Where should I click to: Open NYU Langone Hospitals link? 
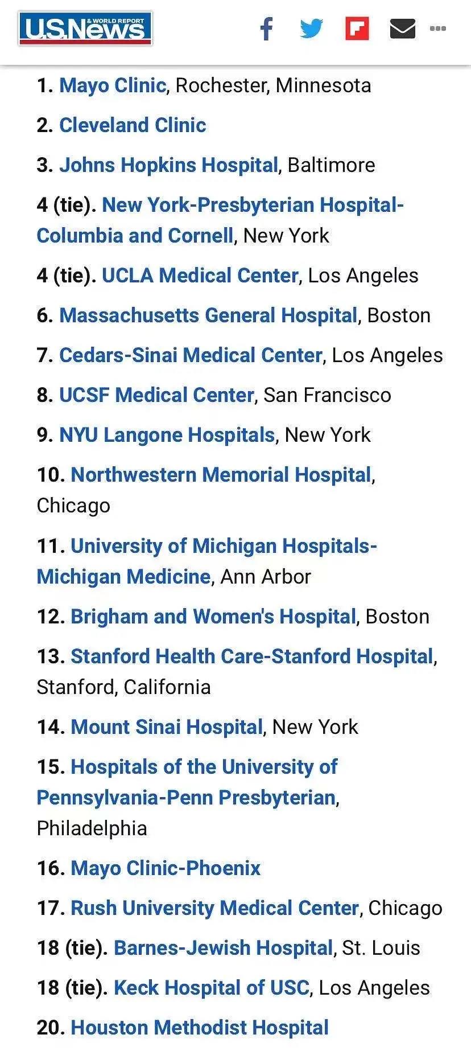167,435
